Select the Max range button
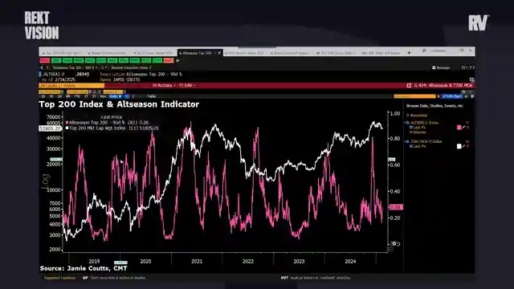This screenshot has width=514, height=289. click(x=103, y=96)
